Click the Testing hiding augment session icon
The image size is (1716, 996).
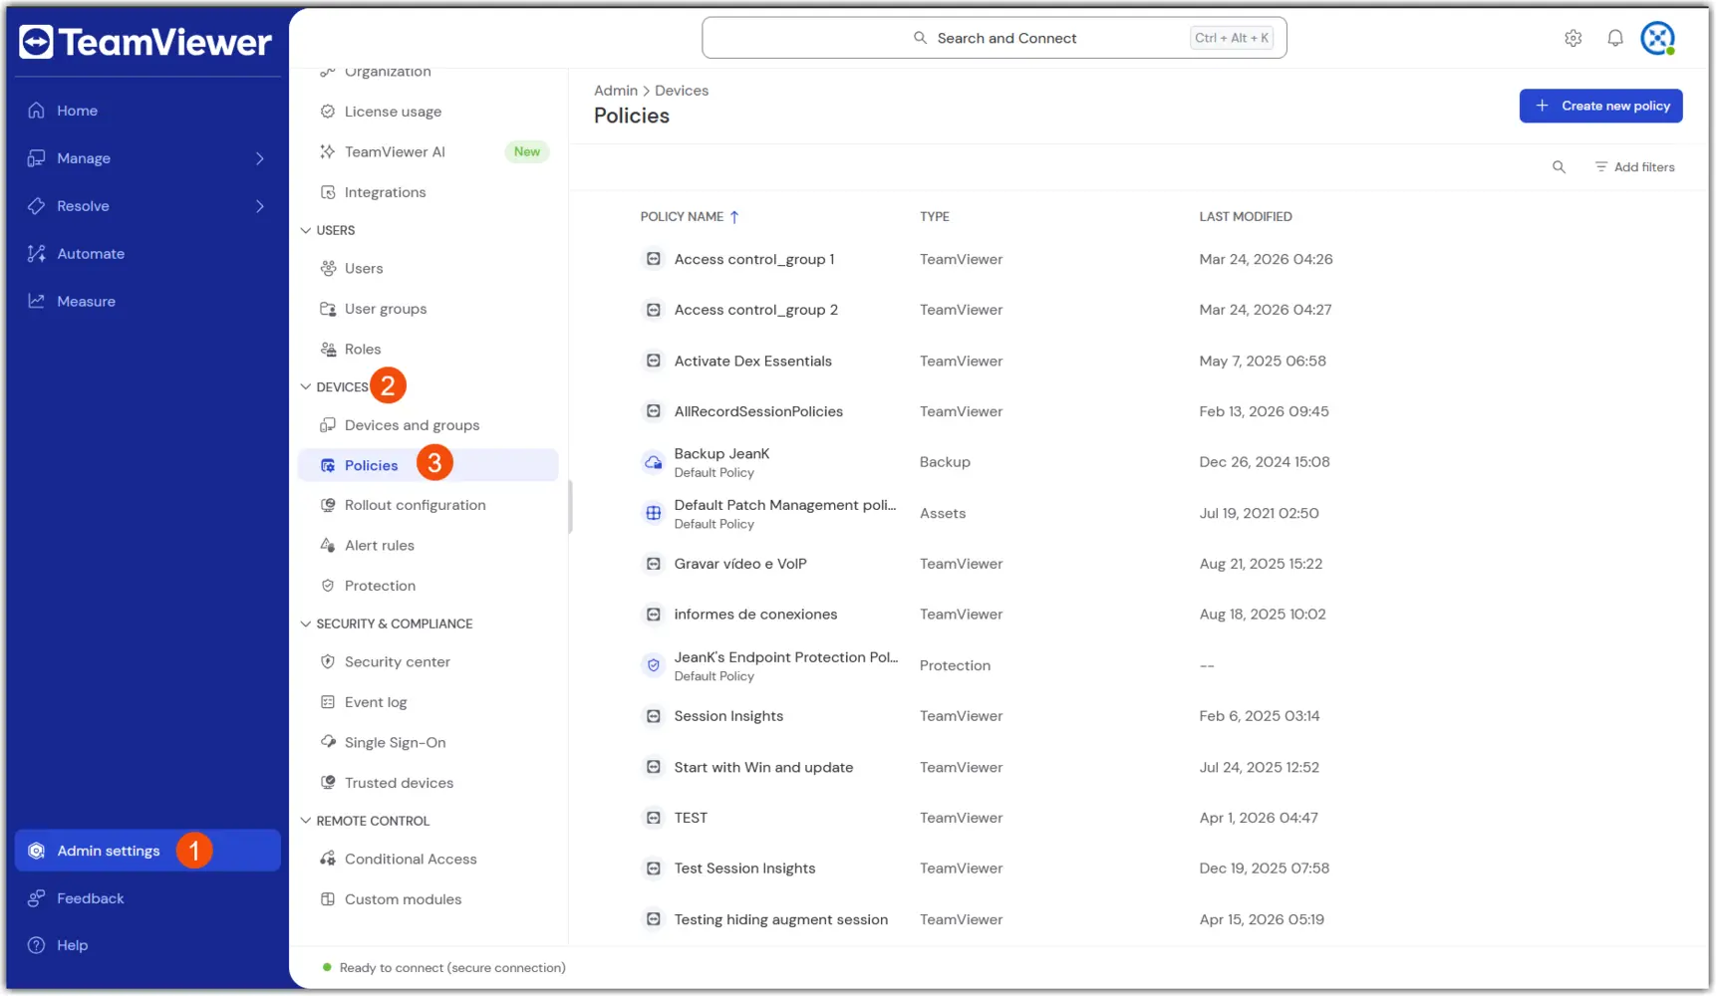click(653, 919)
